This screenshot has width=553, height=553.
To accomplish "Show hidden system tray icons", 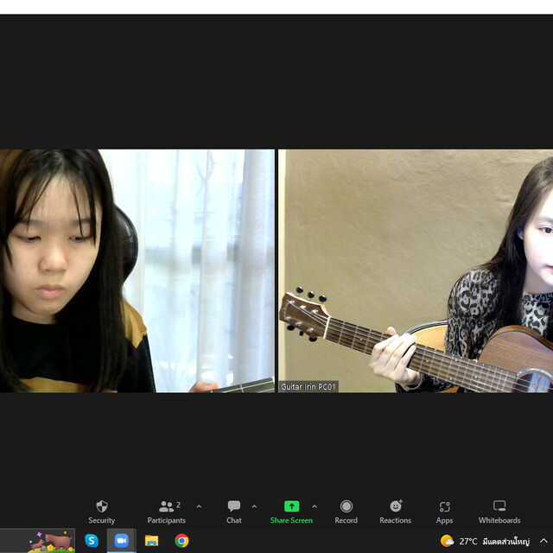I will [x=543, y=541].
